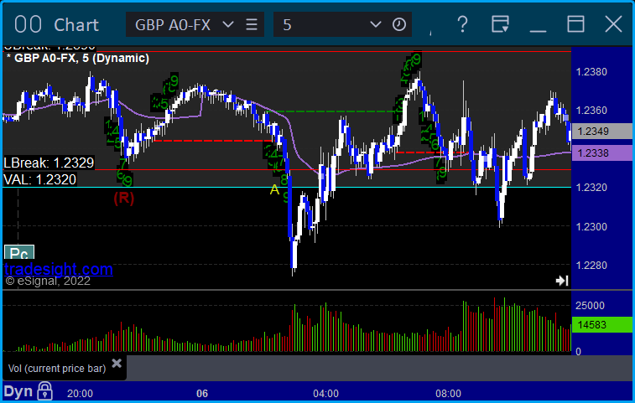Open the symbol list hamburger menu
This screenshot has height=403, width=635.
252,24
